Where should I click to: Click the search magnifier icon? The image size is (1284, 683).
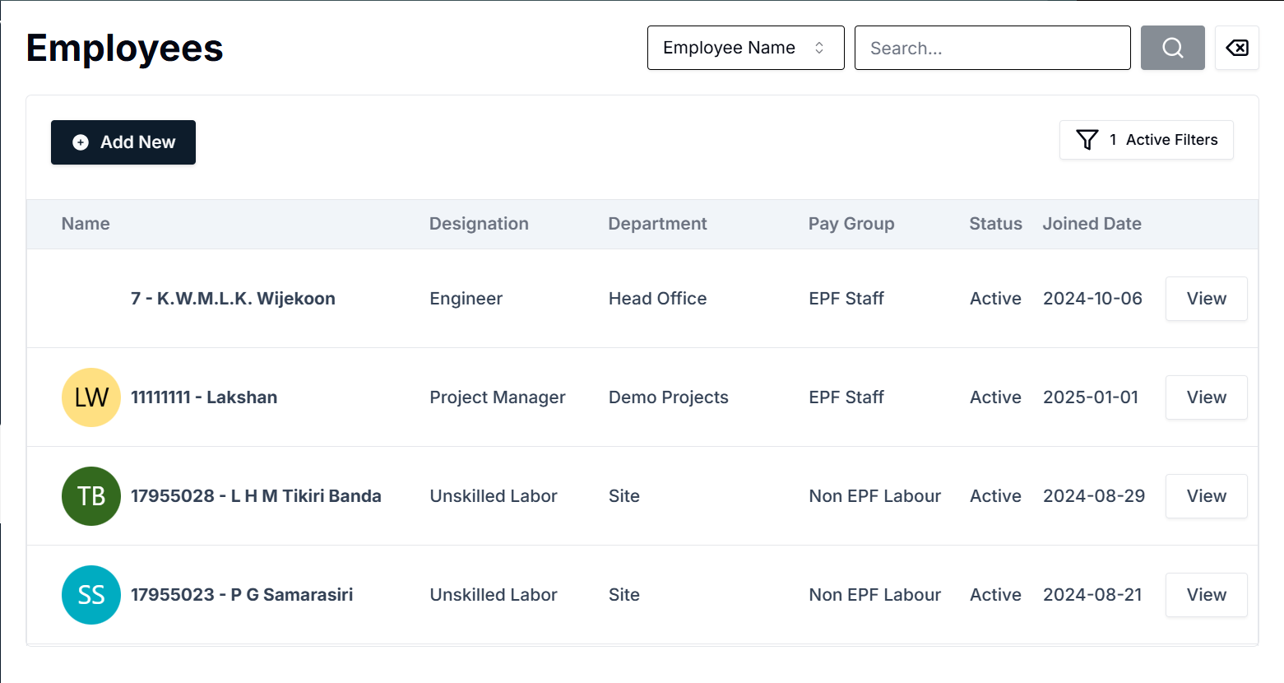pos(1172,48)
